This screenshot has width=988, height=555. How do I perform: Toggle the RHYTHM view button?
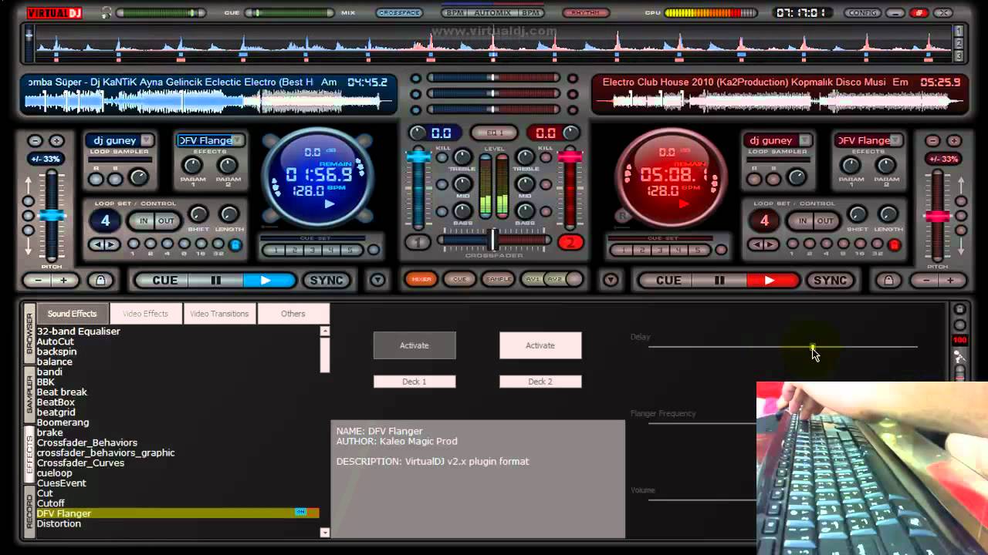click(x=585, y=13)
